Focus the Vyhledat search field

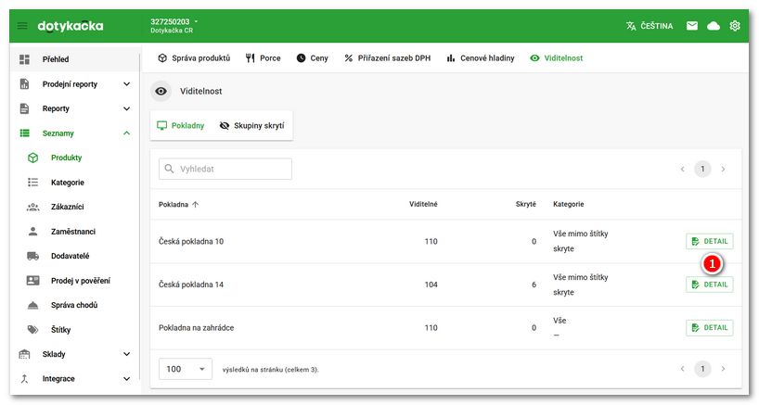pos(225,169)
